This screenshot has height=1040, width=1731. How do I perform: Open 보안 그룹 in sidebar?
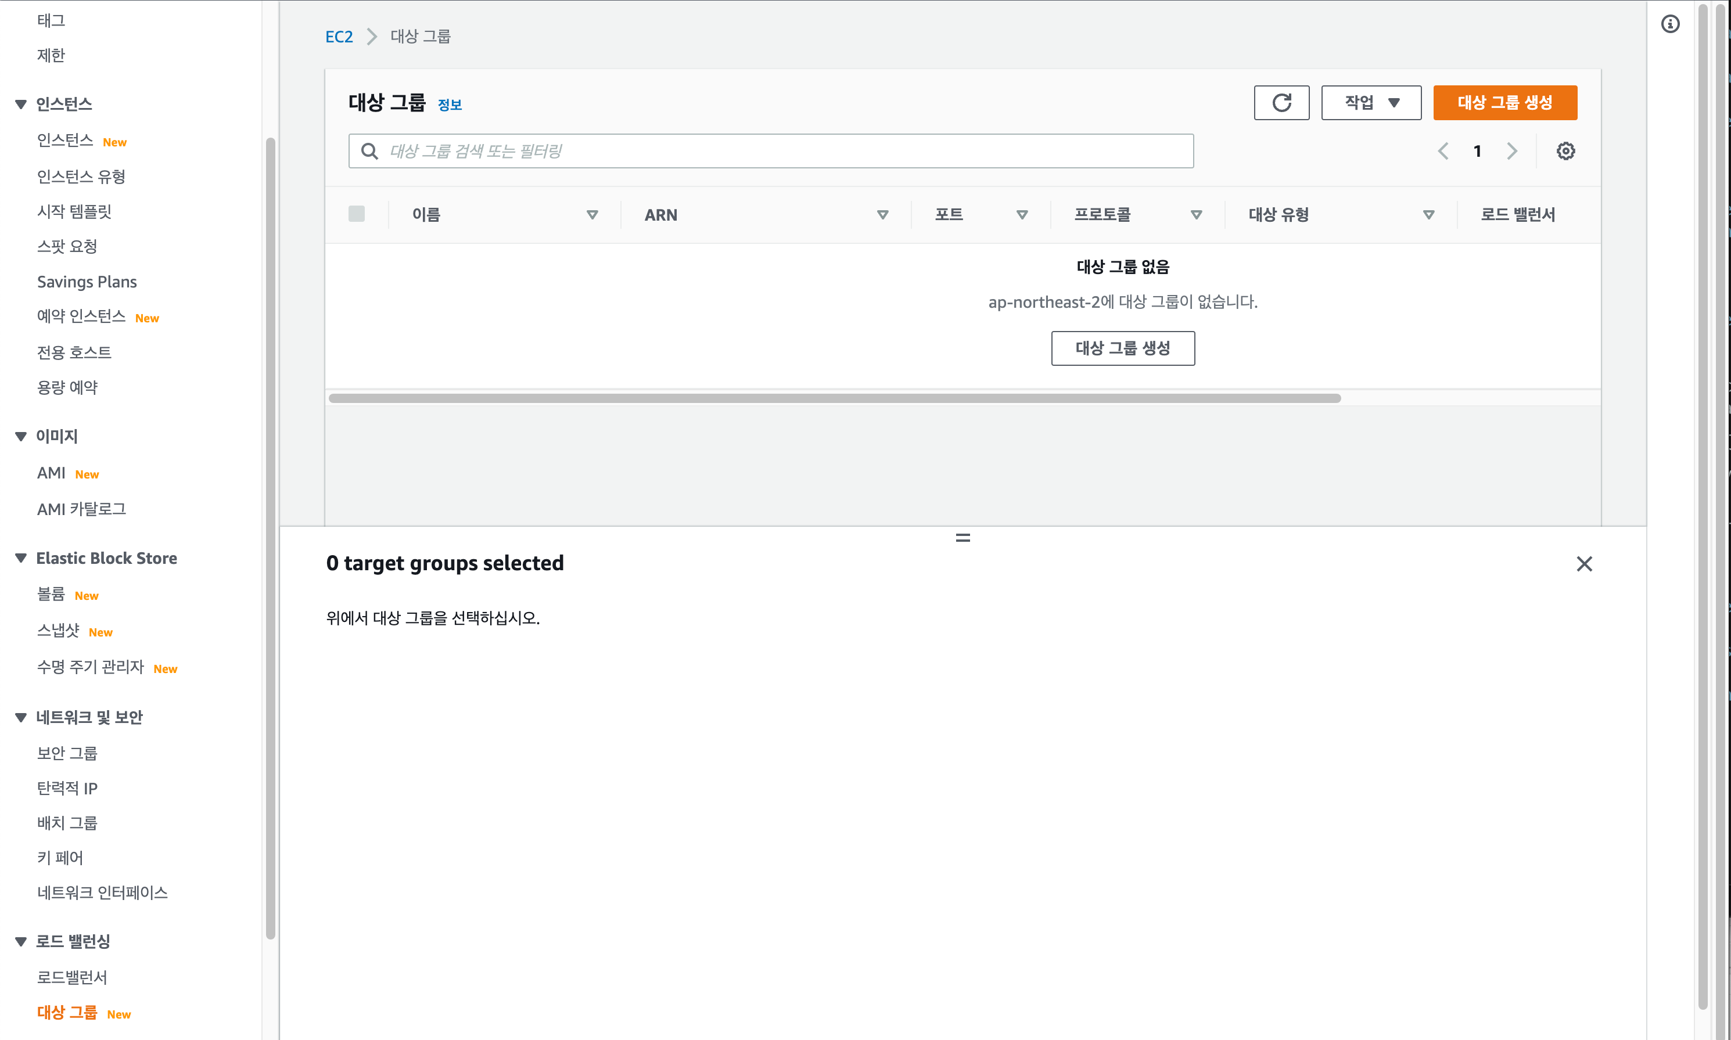click(67, 753)
